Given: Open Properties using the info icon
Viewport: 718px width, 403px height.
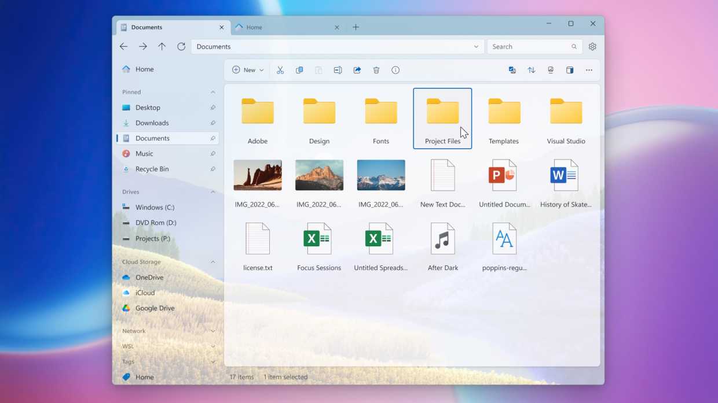Looking at the screenshot, I should click(x=395, y=70).
